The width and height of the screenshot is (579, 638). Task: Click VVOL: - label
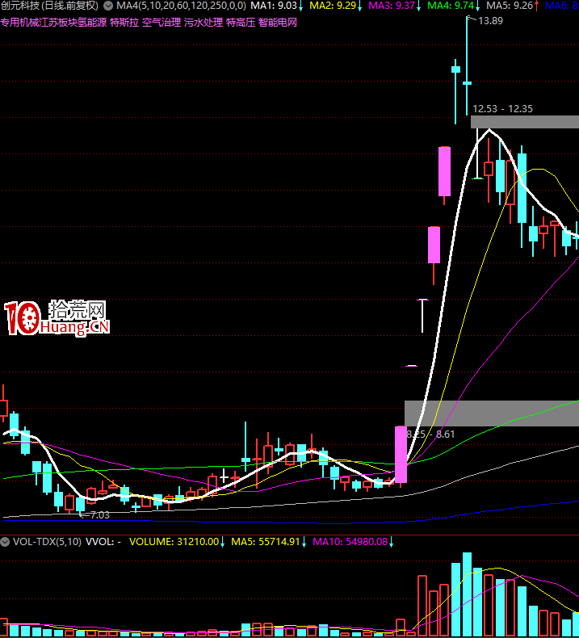click(103, 542)
